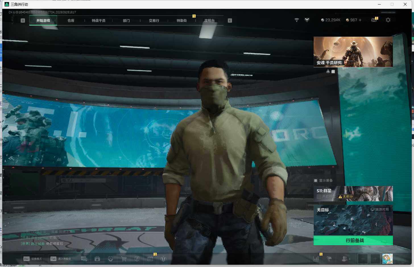The image size is (414, 267).
Task: Open the shopping cart store icon
Action: (x=124, y=259)
